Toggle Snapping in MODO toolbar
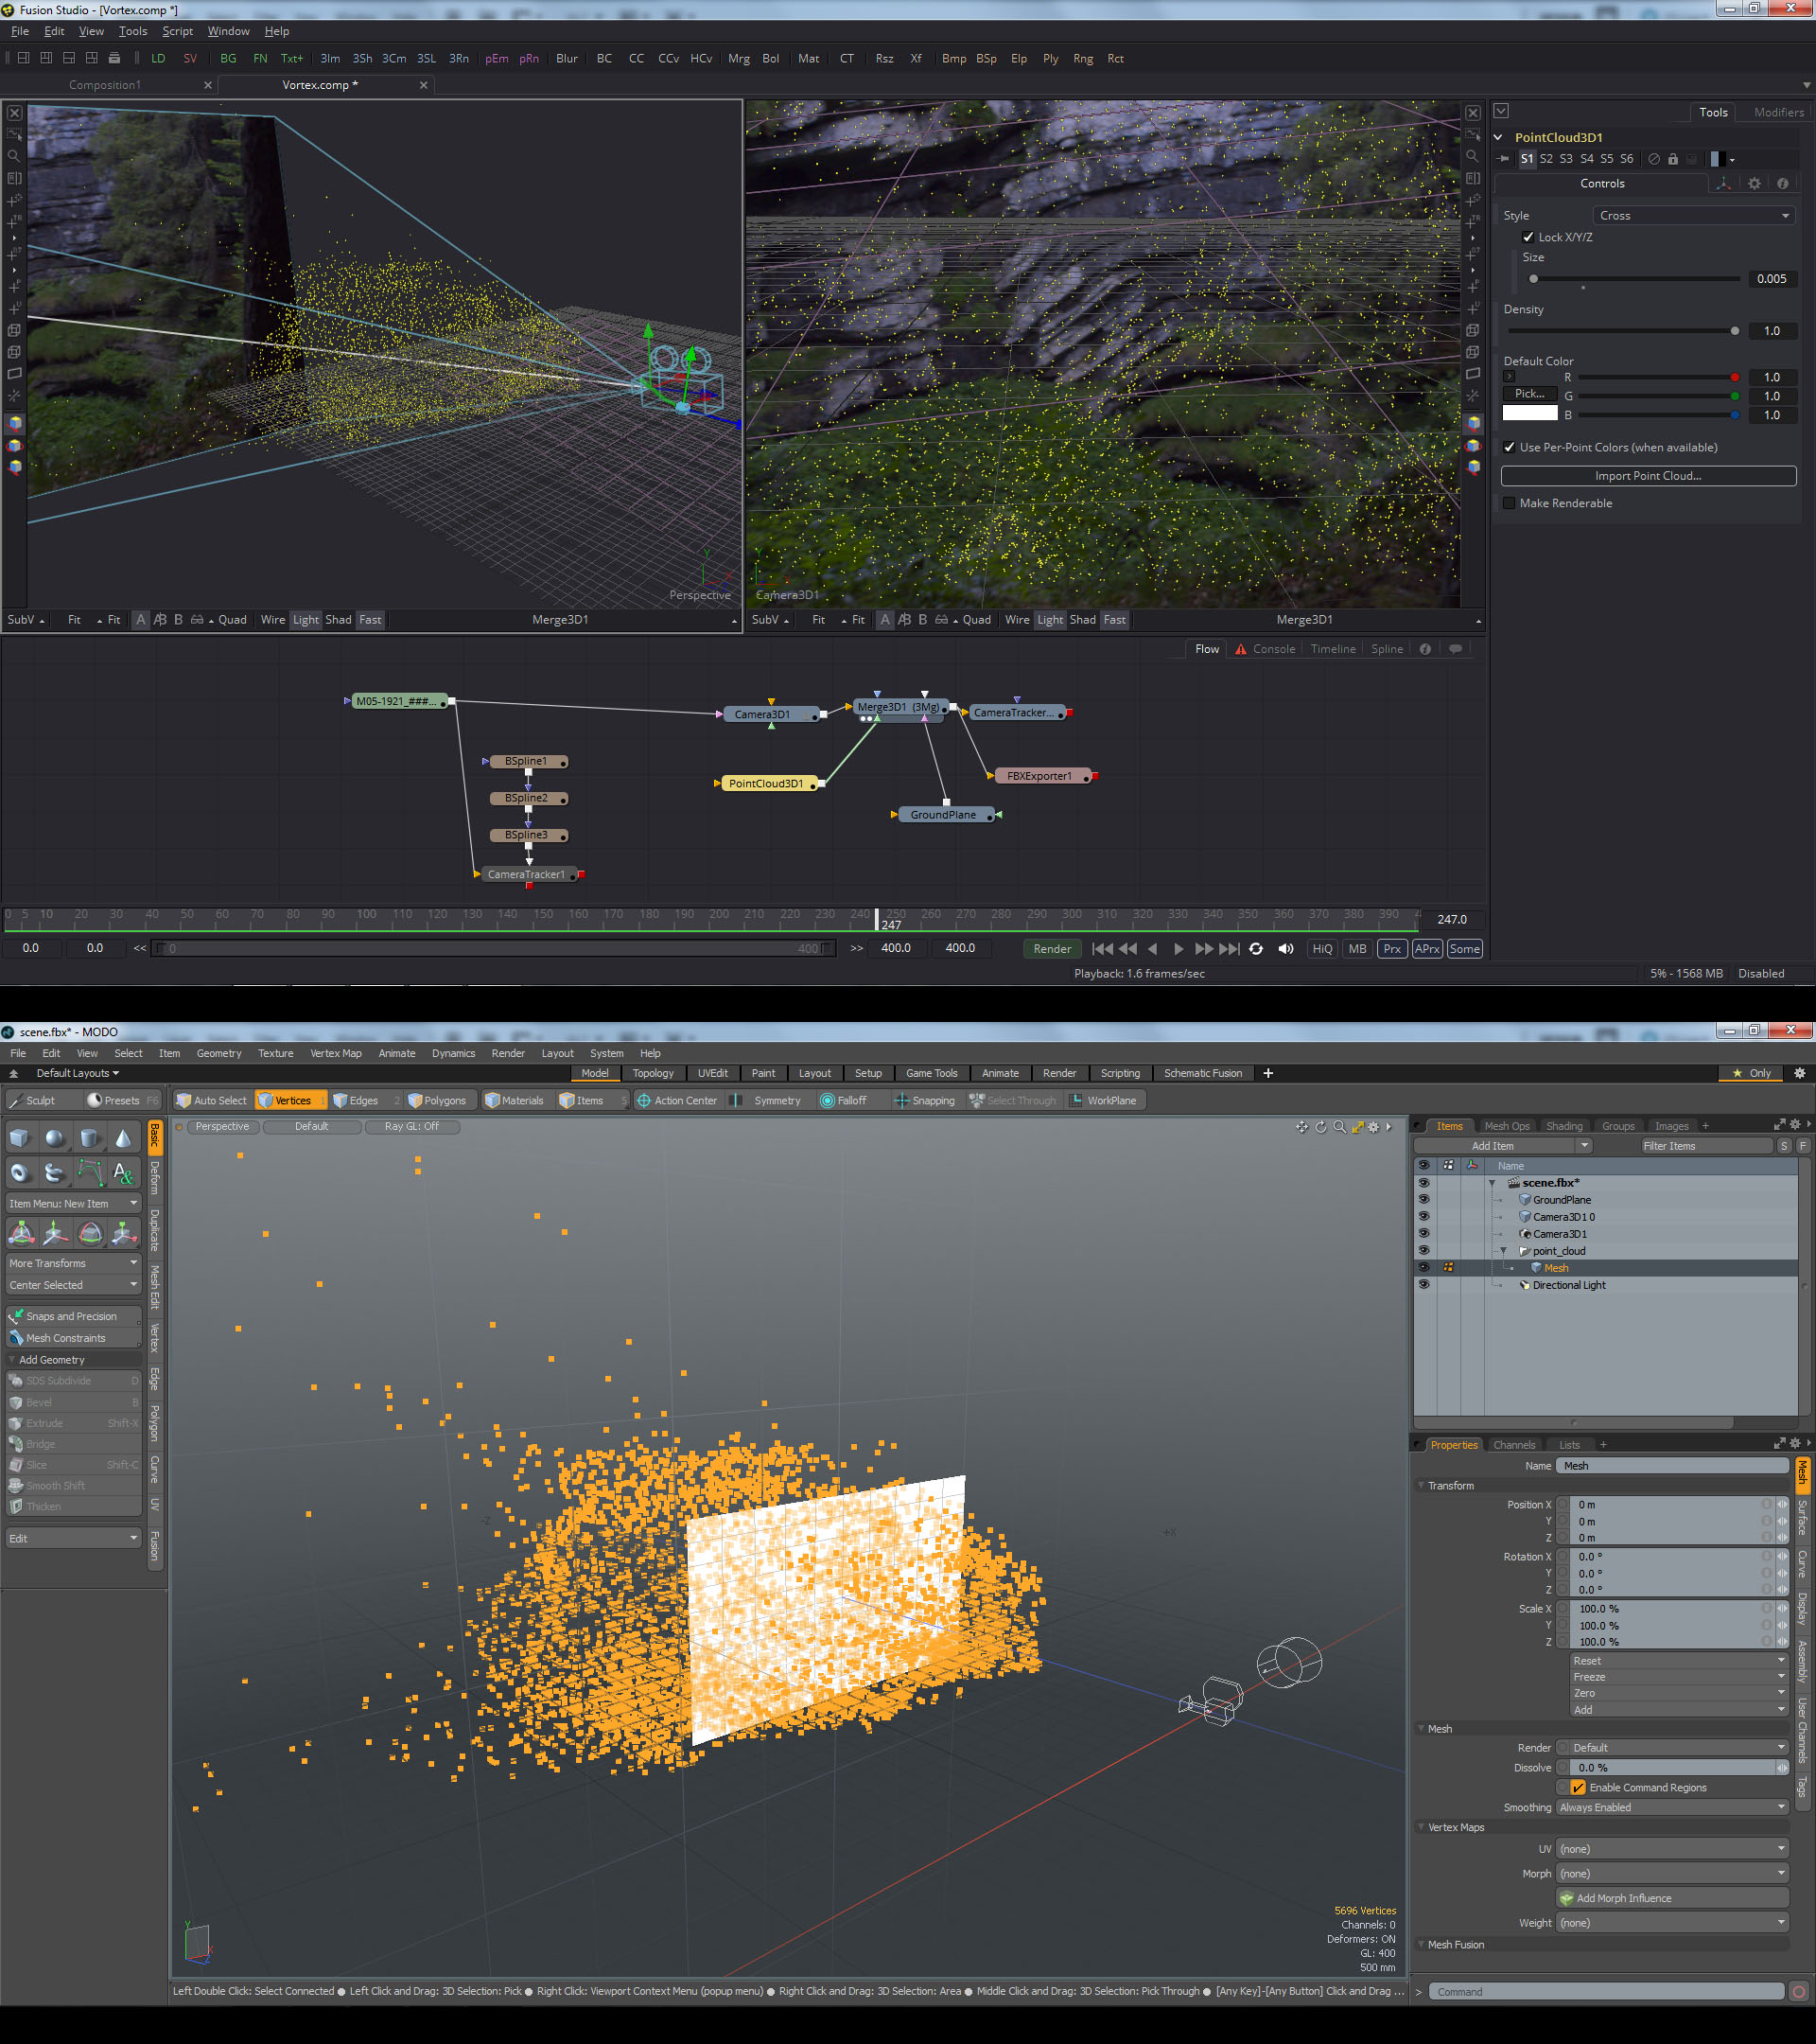Screen dimensions: 1816x2044 point(923,1100)
